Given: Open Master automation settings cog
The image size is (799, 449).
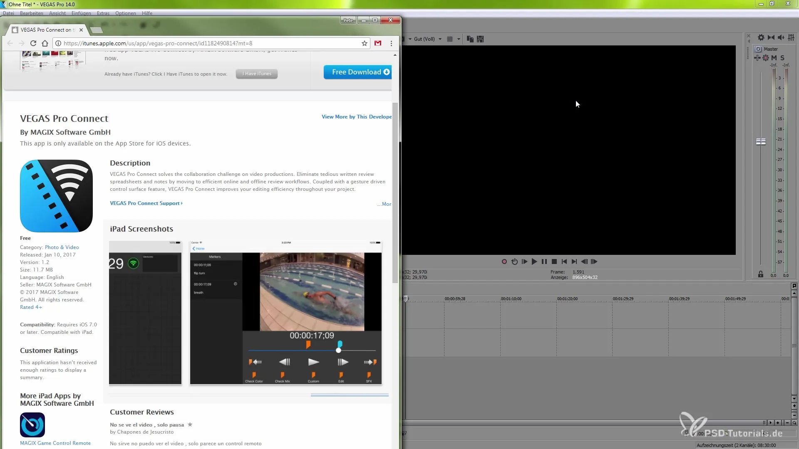Looking at the screenshot, I should (x=766, y=58).
